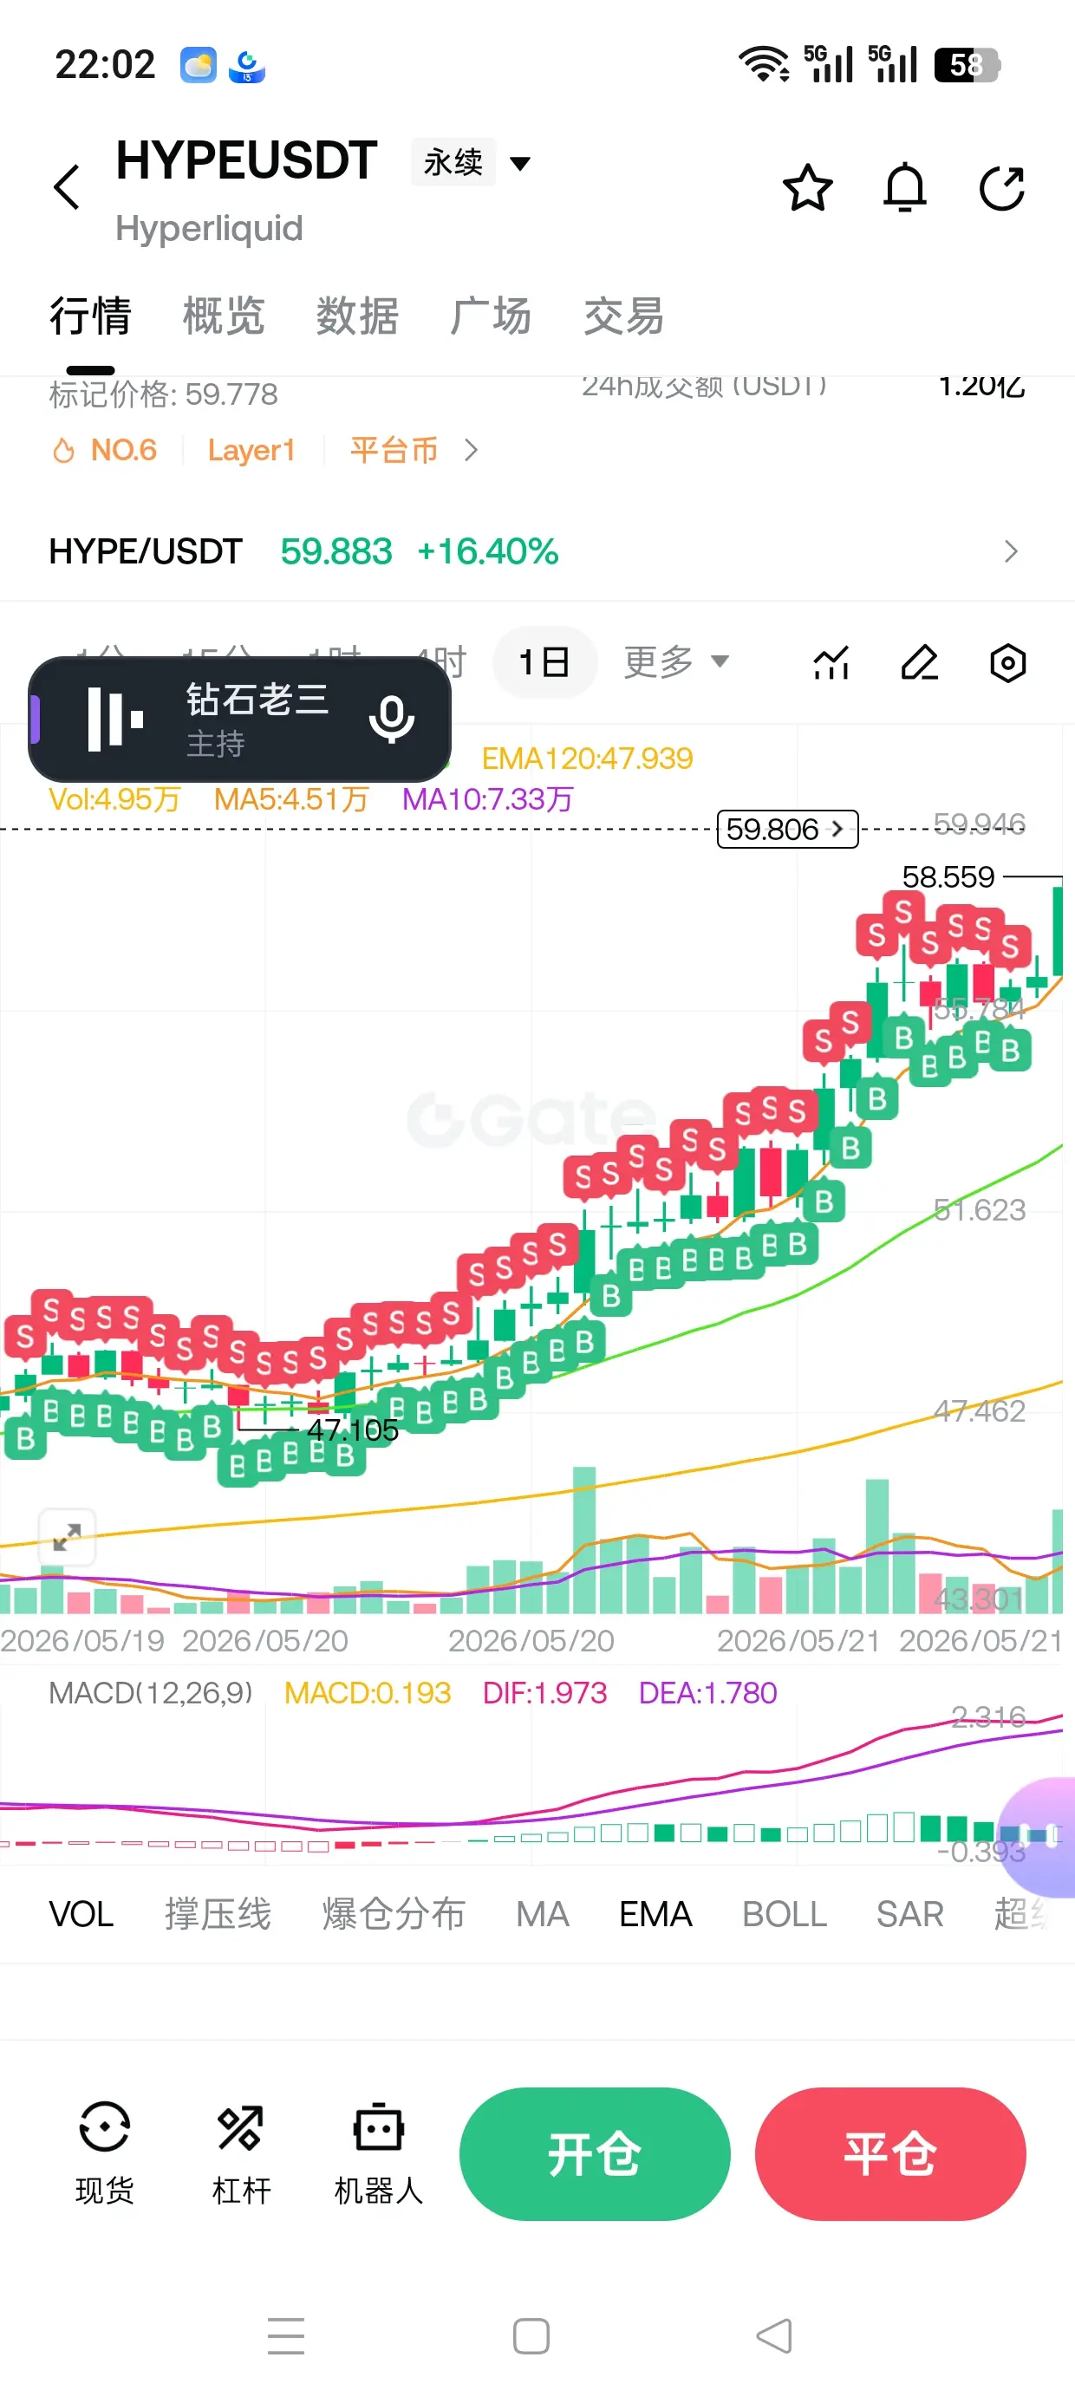
Task: Tap the flame NO.6 ranking tag
Action: pos(103,451)
